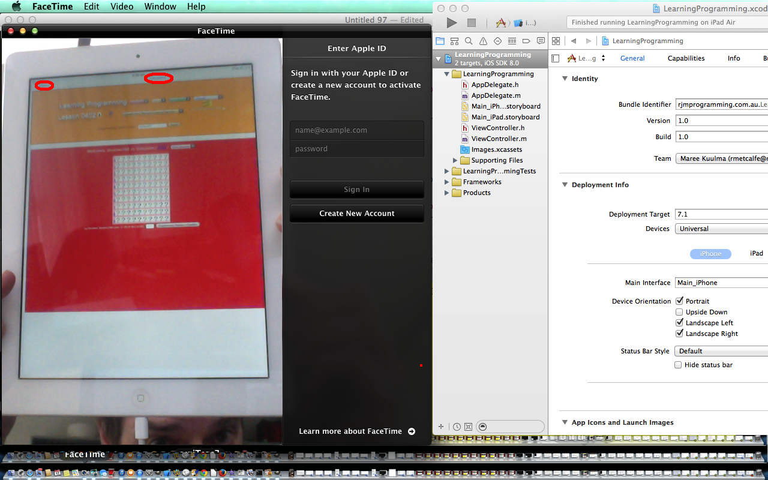Open the Team dropdown
768x480 pixels.
[x=721, y=158]
